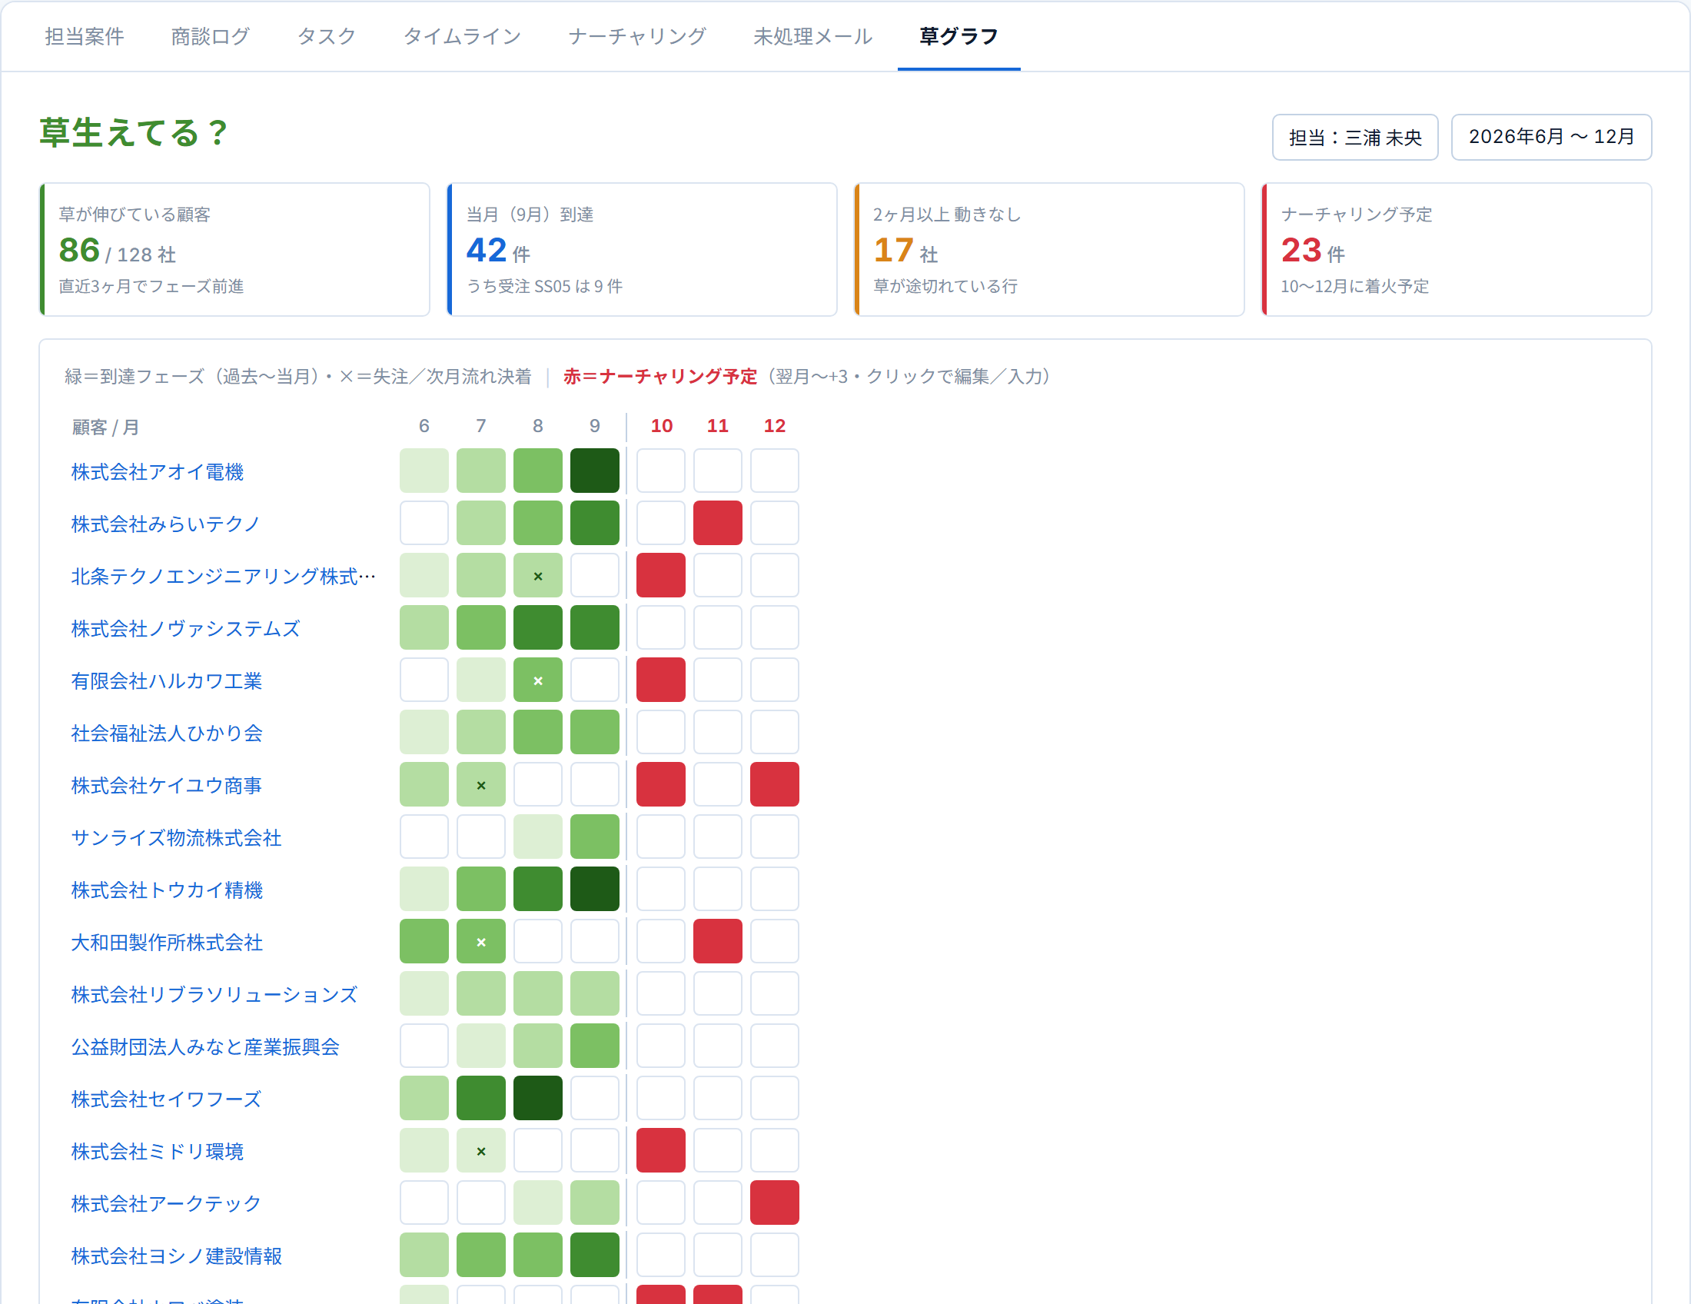Image resolution: width=1691 pixels, height=1304 pixels.
Task: Switch to the ナーチャリング tab
Action: [637, 36]
